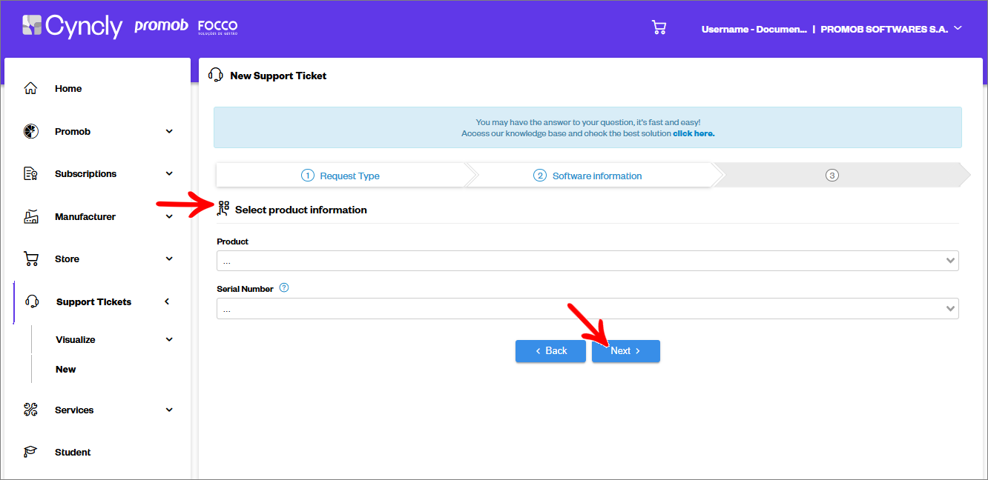
Task: Click the Focco logo in the header
Action: tap(217, 27)
